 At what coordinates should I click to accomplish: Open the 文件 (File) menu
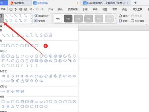click(3, 9)
